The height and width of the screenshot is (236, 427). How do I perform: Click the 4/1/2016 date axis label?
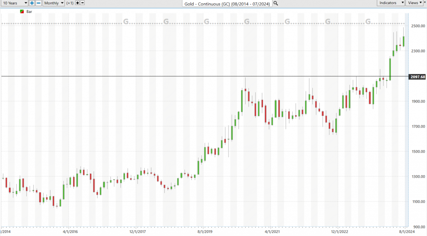pos(70,232)
